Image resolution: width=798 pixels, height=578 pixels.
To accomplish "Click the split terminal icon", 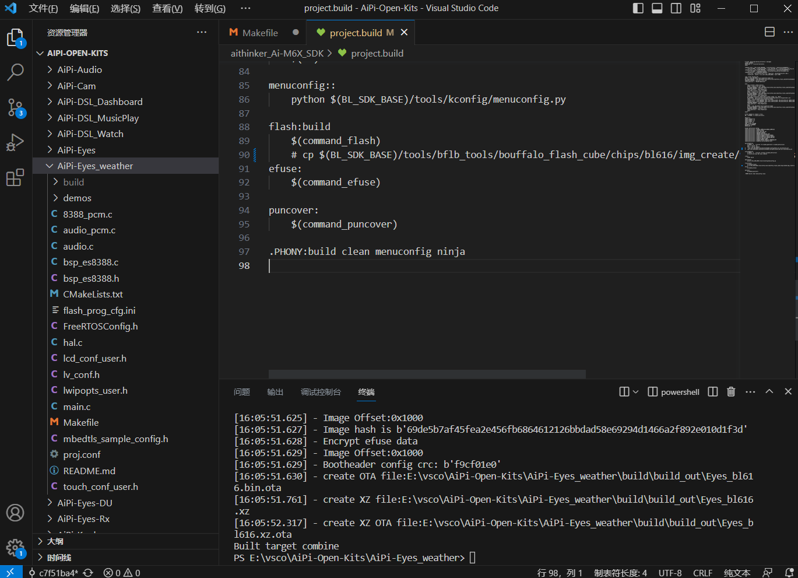I will [712, 392].
